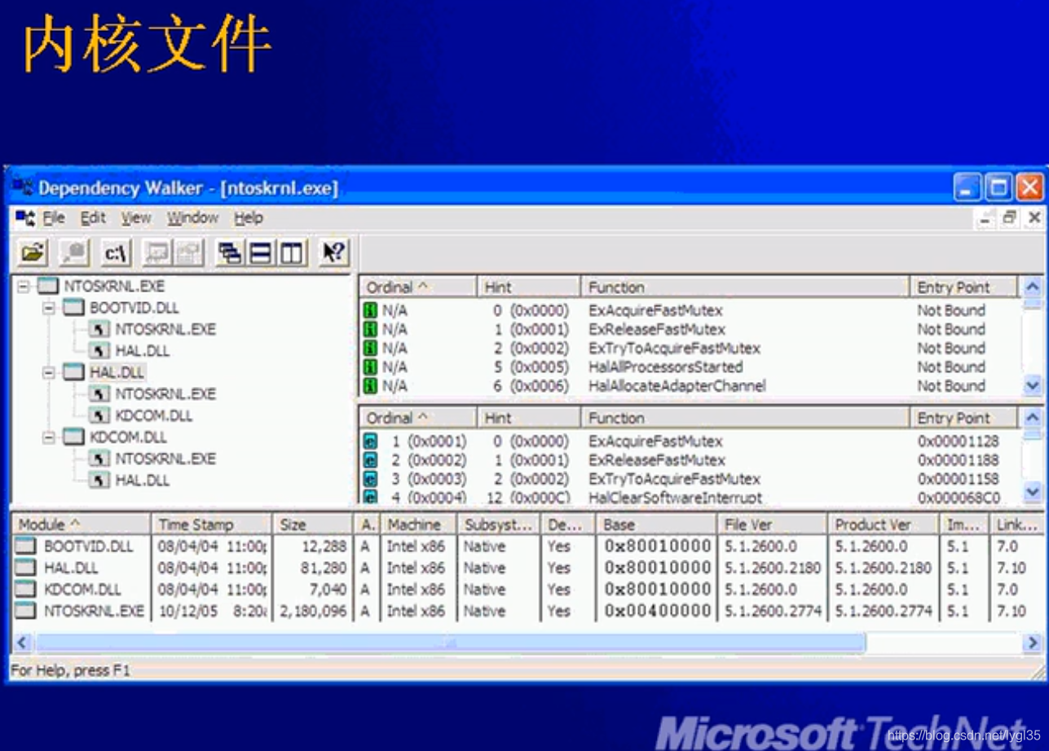Viewport: 1049px width, 751px height.
Task: Sort imports by Ordinal header above N/A rows
Action: click(417, 287)
